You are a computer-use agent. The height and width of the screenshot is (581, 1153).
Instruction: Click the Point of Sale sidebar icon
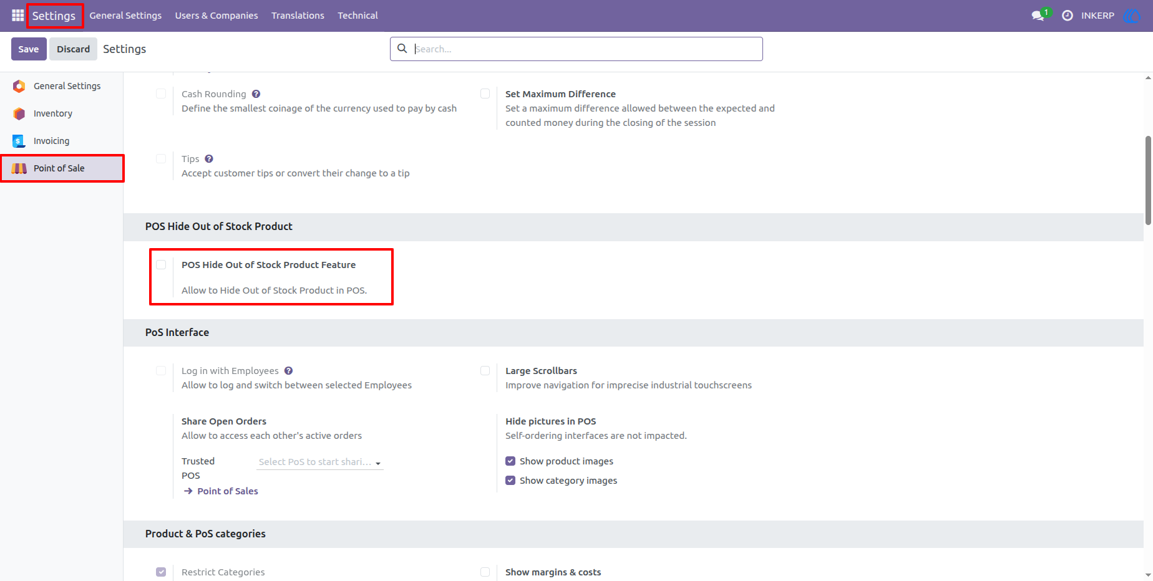19,168
